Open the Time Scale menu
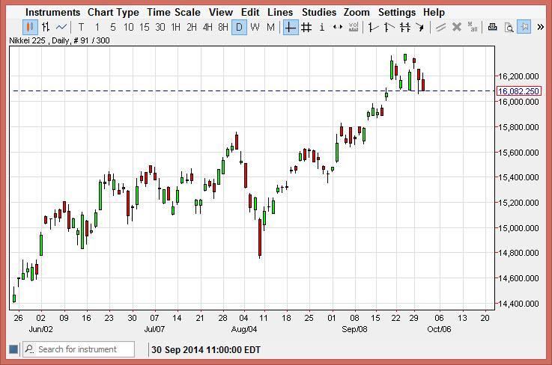 point(173,12)
